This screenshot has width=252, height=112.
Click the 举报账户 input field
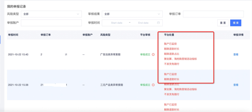[x=51, y=23]
